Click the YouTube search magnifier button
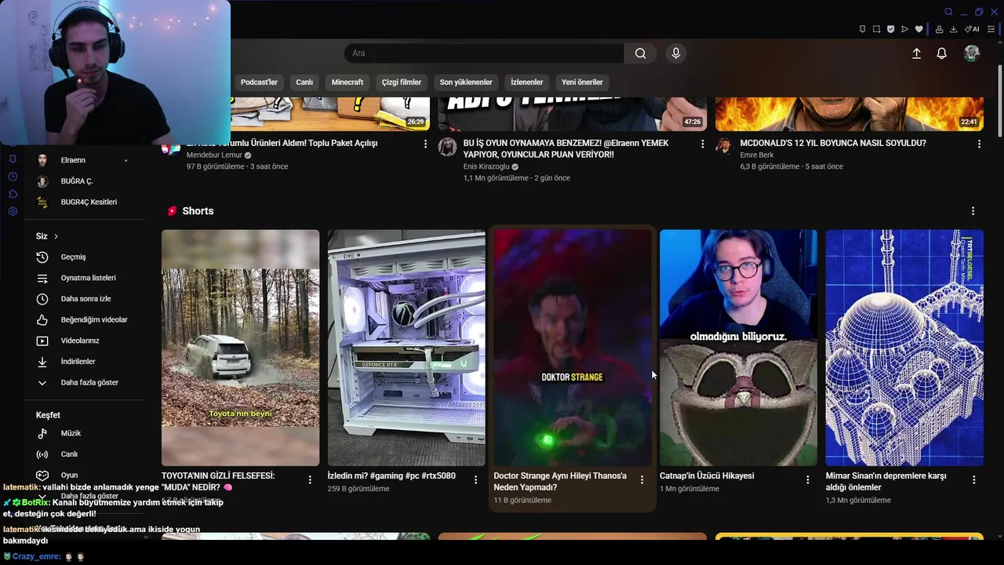Screen dimensions: 1004x565 (640, 53)
